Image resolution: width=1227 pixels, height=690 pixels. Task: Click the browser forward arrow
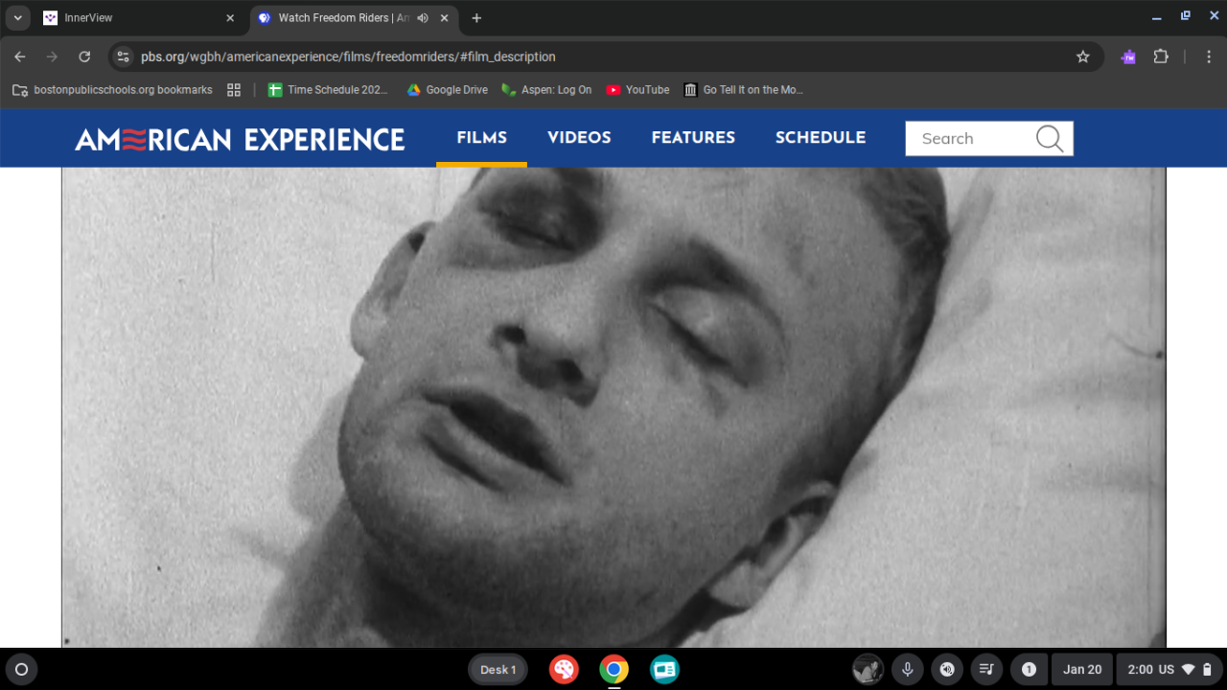click(x=52, y=57)
